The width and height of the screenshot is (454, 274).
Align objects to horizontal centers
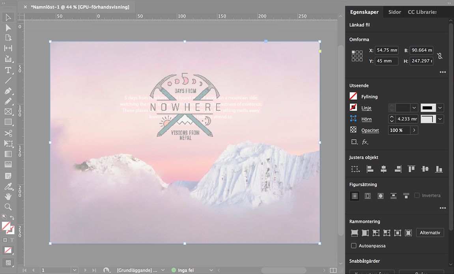384,169
